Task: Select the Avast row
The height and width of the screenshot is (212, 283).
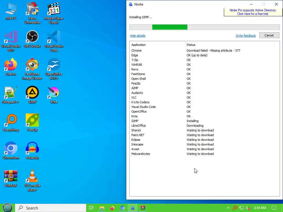Action: pos(205,149)
